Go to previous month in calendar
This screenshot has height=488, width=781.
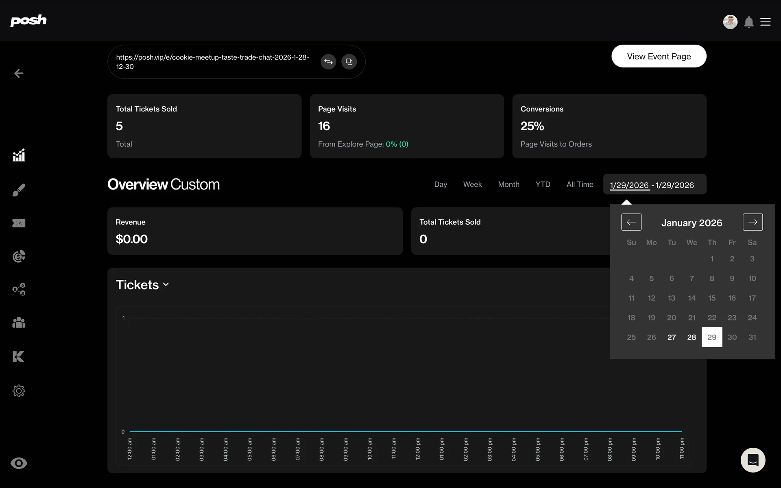[x=631, y=222]
